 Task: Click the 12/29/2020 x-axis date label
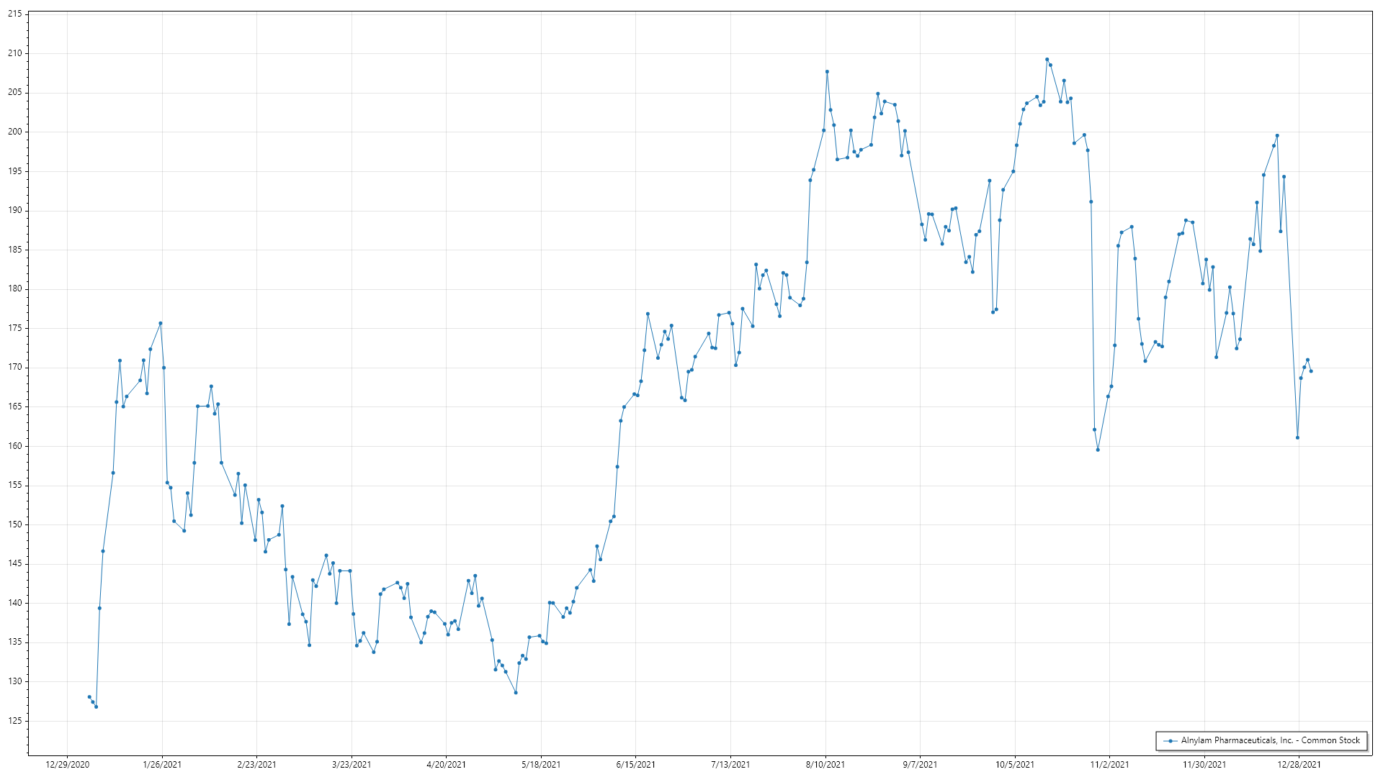click(67, 764)
